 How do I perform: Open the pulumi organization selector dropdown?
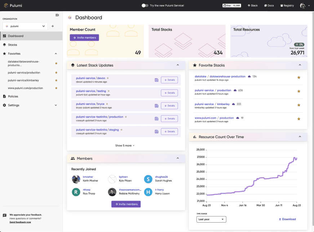(x=25, y=26)
